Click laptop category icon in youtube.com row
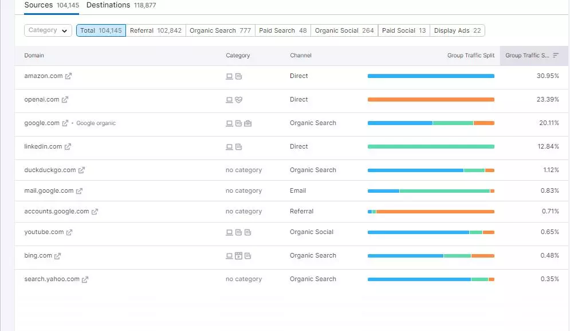Viewport: 570px width, 331px height. pyautogui.click(x=229, y=232)
